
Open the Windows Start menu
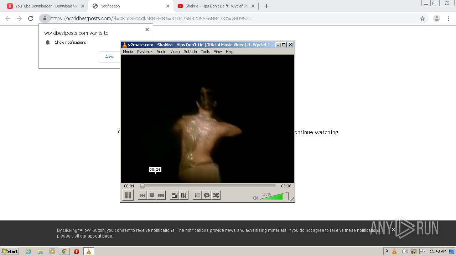(x=10, y=251)
